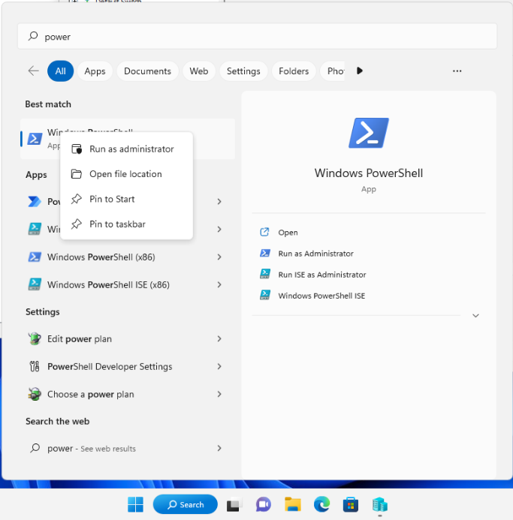The image size is (513, 520).
Task: Click Open in the PowerShell details pane
Action: (288, 233)
